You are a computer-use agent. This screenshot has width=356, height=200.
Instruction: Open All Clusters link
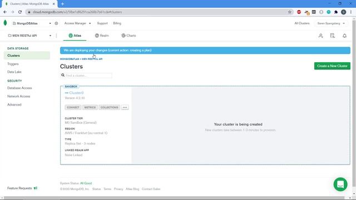click(x=302, y=23)
